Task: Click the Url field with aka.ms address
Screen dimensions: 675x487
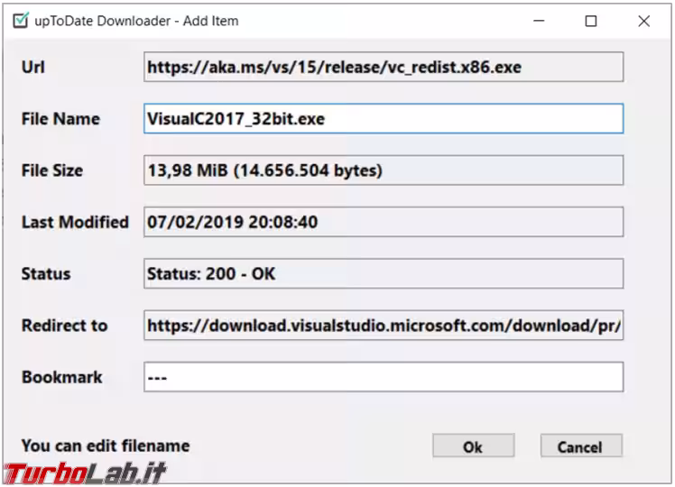Action: (384, 67)
